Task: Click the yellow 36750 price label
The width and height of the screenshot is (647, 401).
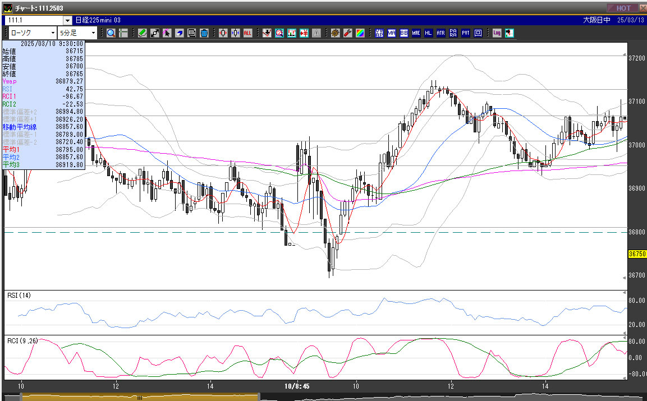Action: 637,254
